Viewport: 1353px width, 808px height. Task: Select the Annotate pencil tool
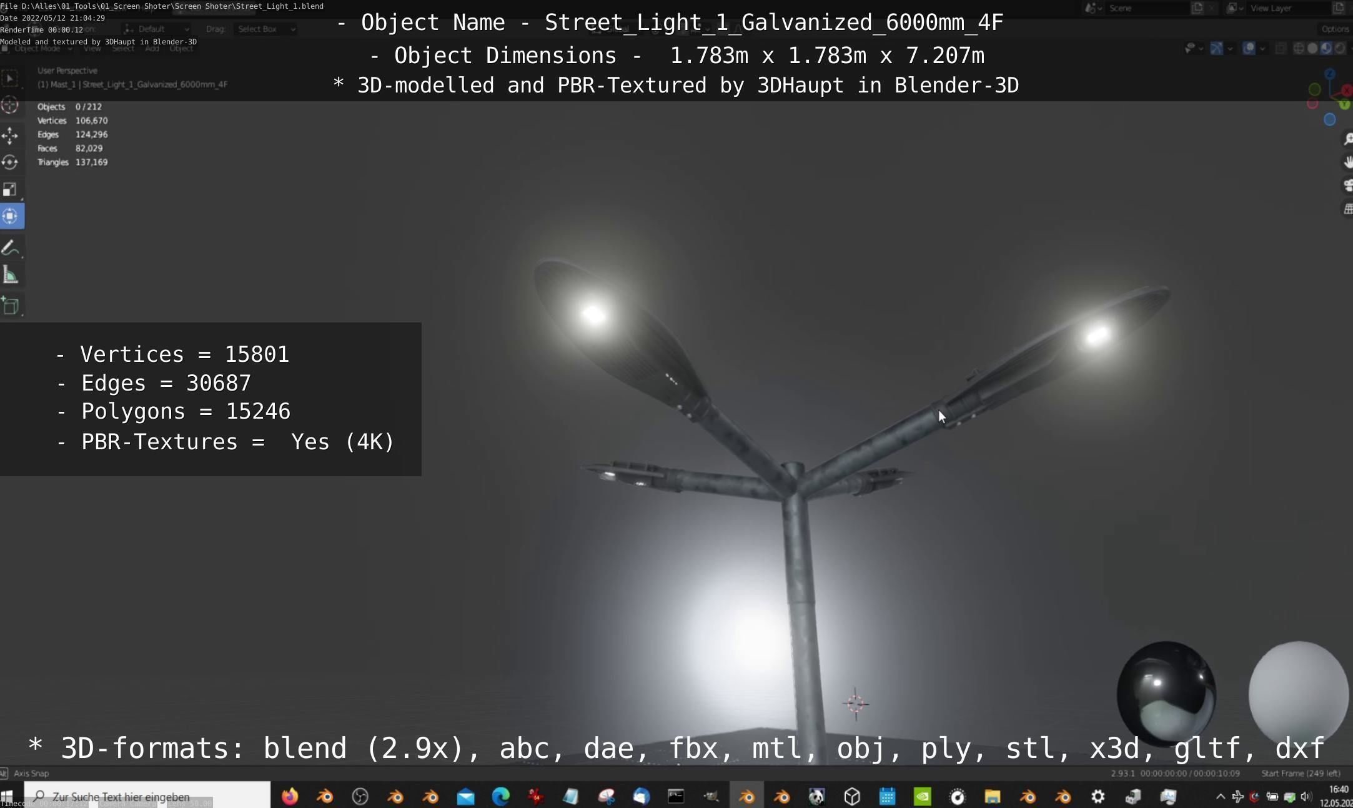pos(10,248)
